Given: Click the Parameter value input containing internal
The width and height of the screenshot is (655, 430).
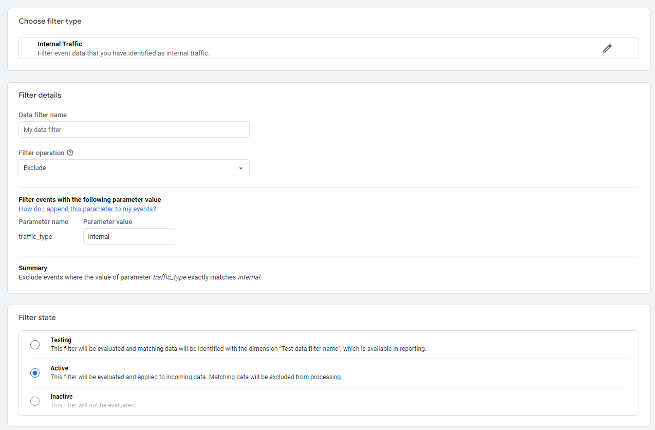Looking at the screenshot, I should tap(129, 236).
